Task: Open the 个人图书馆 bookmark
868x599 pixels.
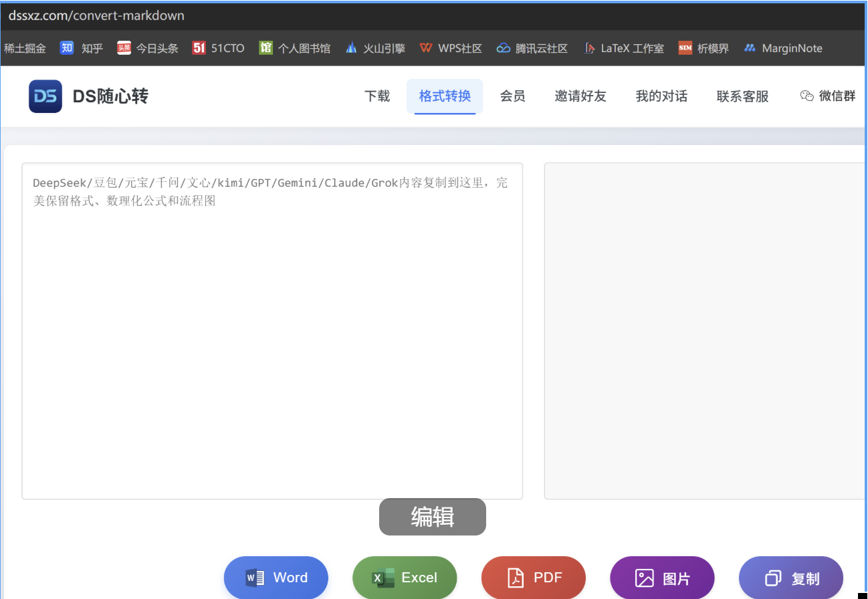Action: pos(295,48)
